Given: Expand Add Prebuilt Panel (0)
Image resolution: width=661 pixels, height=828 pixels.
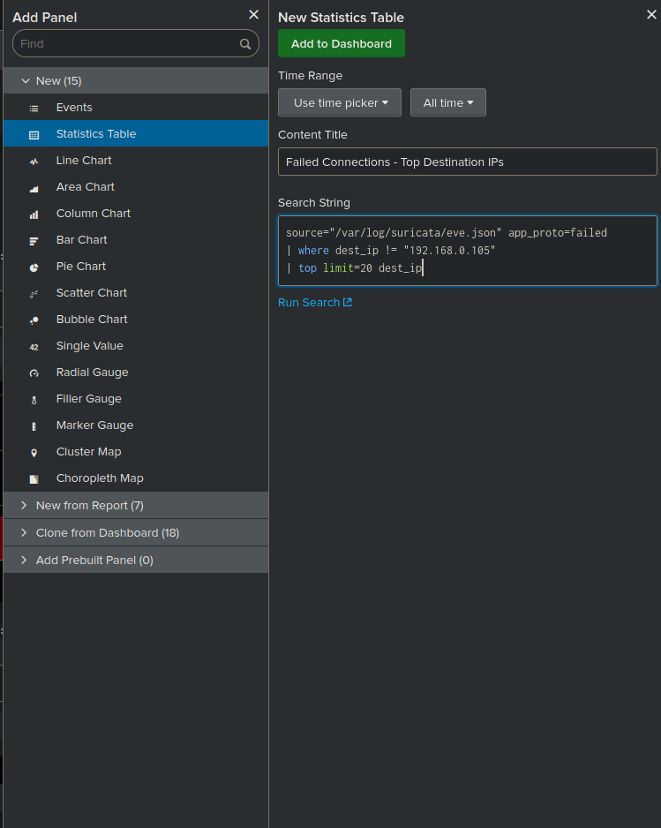Looking at the screenshot, I should [x=136, y=561].
